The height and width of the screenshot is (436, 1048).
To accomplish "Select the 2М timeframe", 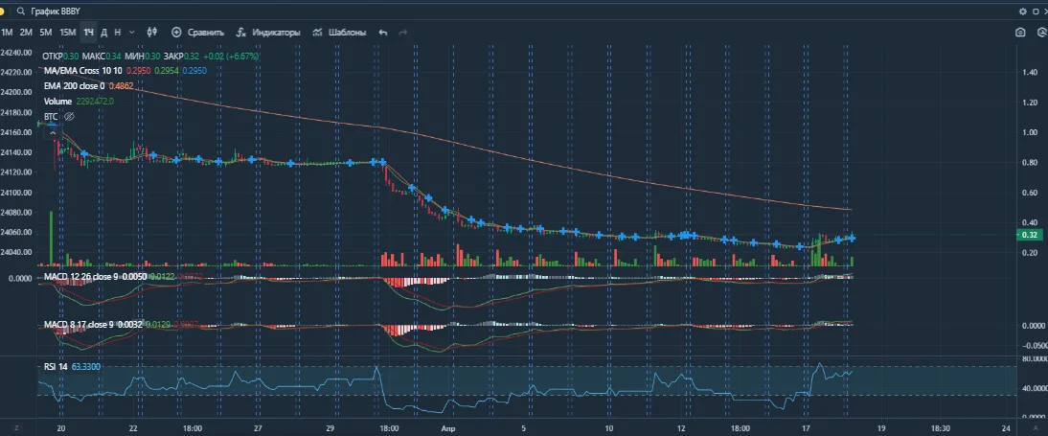I will (x=26, y=32).
